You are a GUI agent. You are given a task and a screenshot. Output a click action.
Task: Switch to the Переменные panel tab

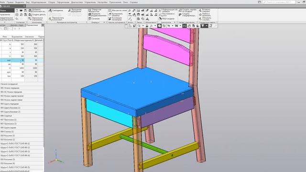pyautogui.click(x=32, y=25)
